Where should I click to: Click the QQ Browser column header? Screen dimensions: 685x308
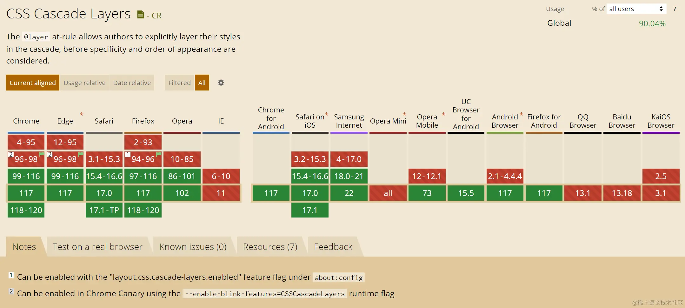583,121
